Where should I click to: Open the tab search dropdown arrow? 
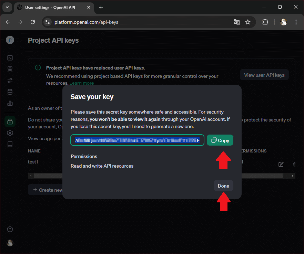[7, 7]
